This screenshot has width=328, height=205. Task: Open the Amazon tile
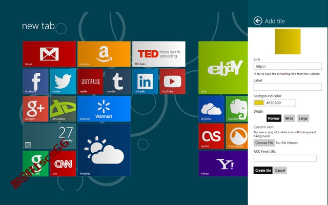click(x=104, y=54)
